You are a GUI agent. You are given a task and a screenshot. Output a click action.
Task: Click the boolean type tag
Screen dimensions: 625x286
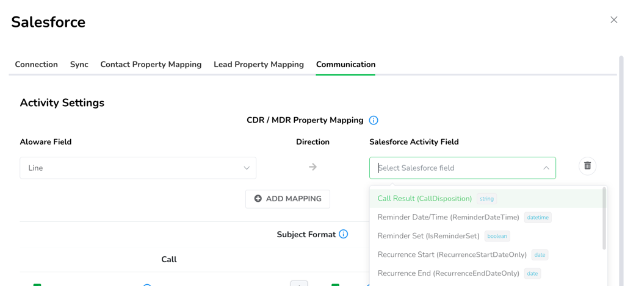pyautogui.click(x=497, y=236)
